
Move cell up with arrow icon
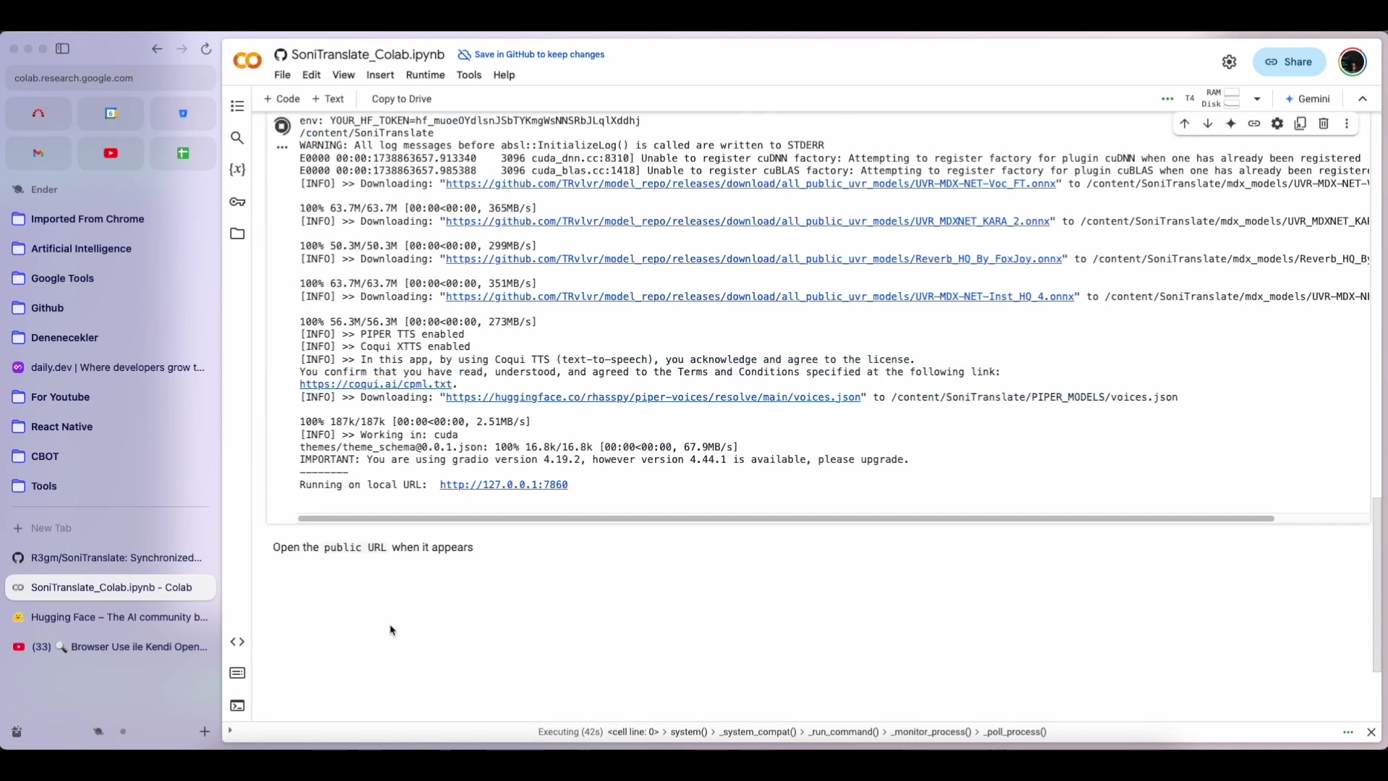tap(1185, 124)
